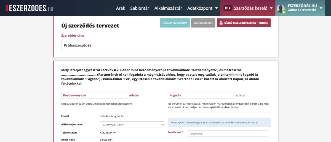
Task: Click the Szerződés törlése button
Action: pyautogui.click(x=203, y=23)
